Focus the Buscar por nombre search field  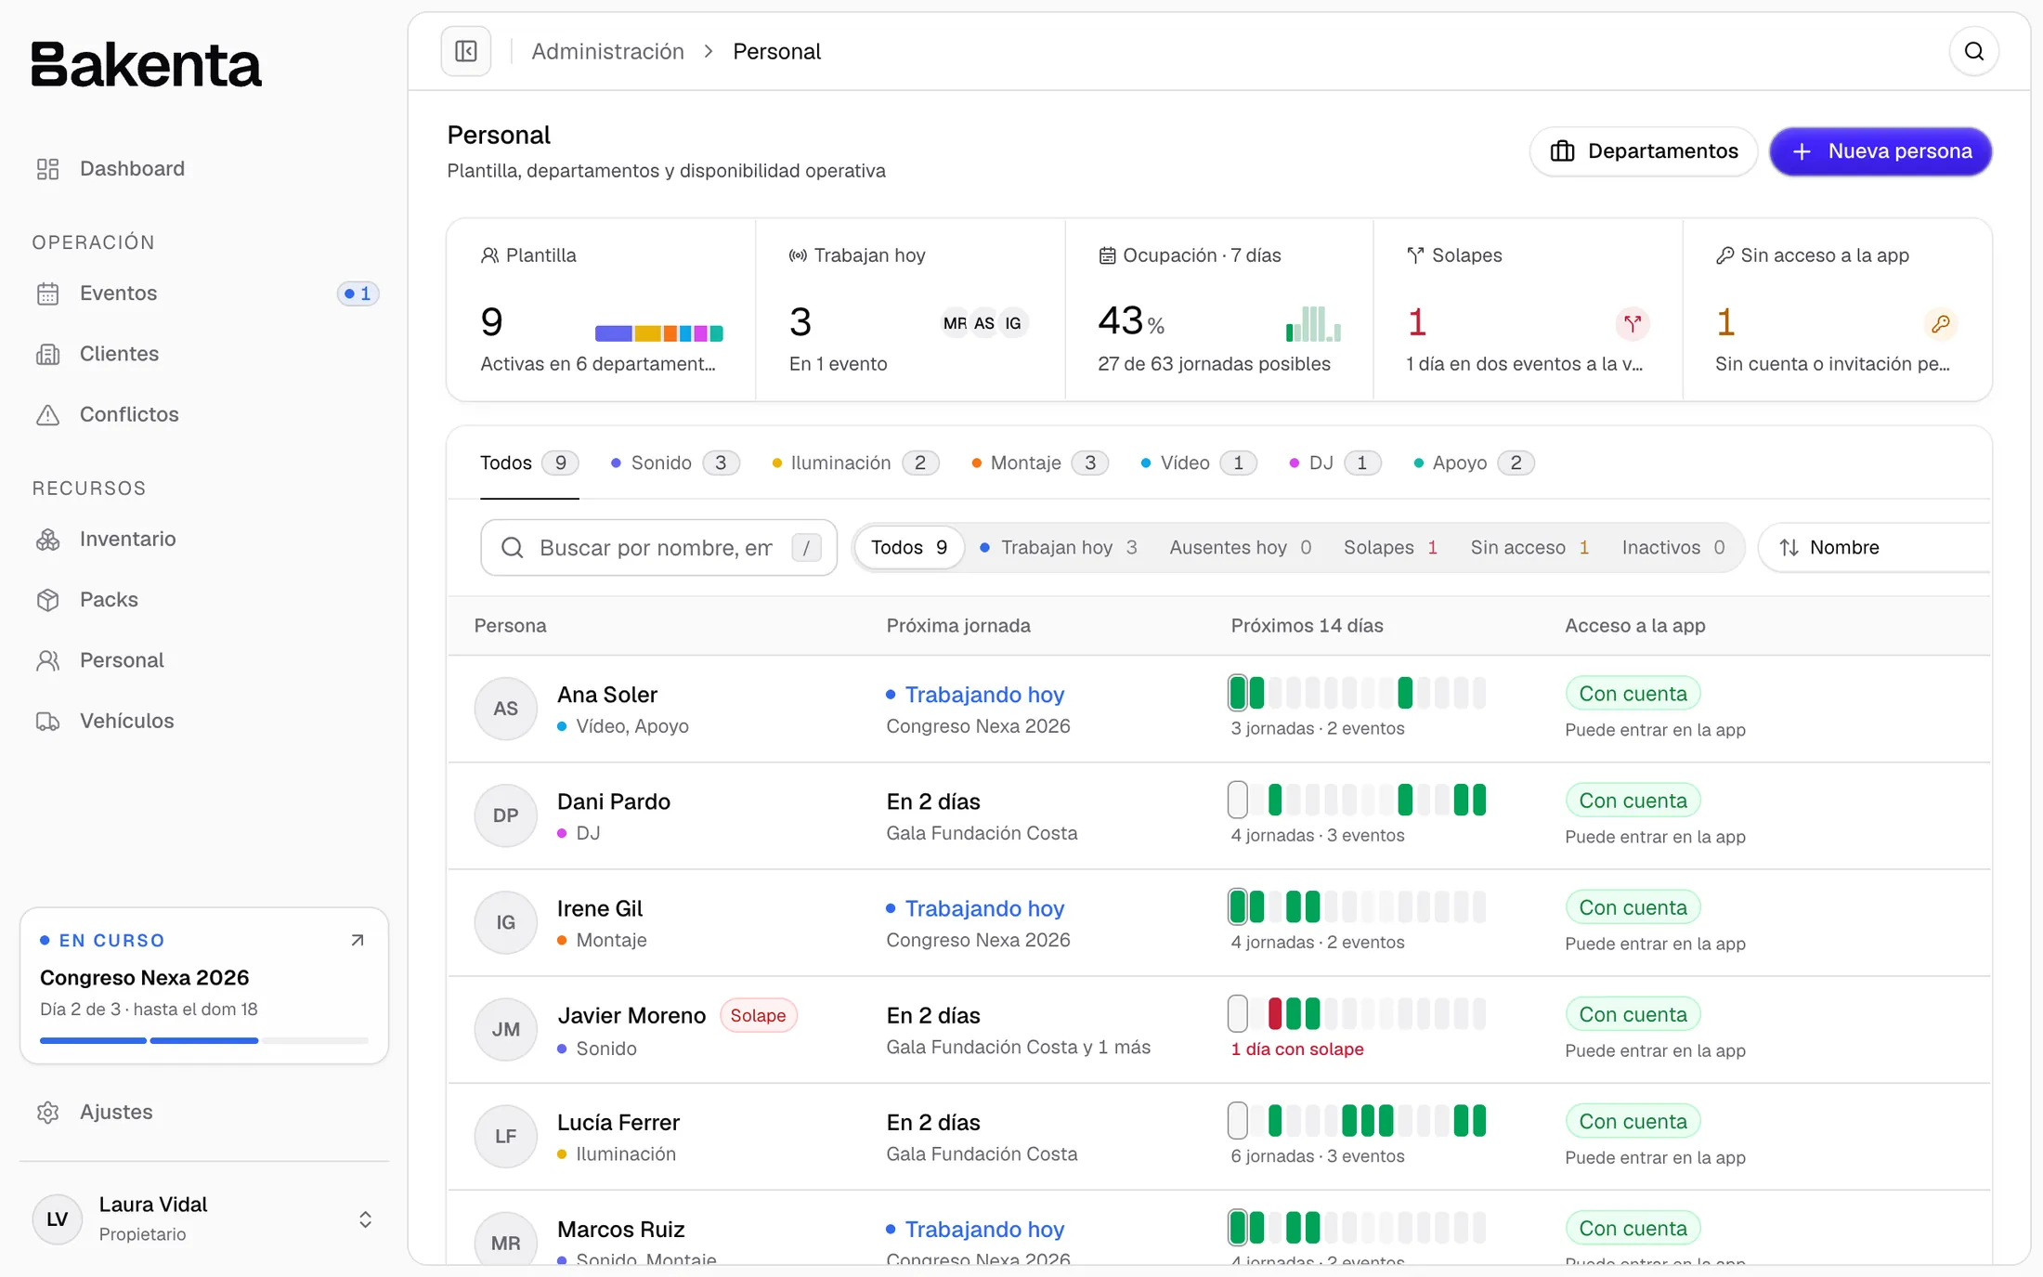[658, 548]
